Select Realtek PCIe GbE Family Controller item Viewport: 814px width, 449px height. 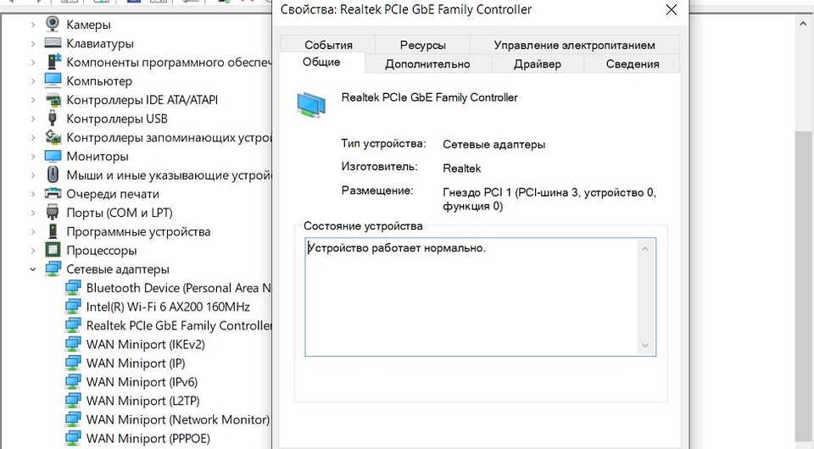179,325
